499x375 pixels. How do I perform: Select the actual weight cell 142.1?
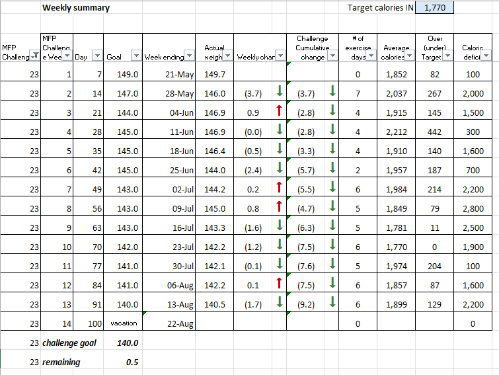[x=215, y=263]
